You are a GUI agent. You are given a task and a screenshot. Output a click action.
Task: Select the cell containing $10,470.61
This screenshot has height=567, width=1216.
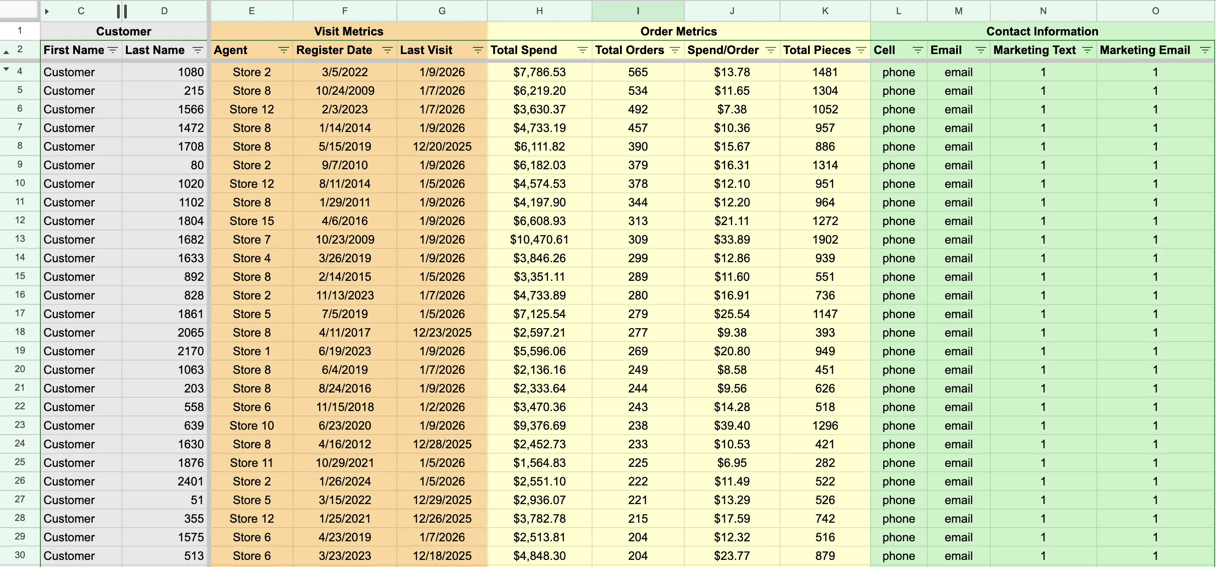[x=539, y=240]
